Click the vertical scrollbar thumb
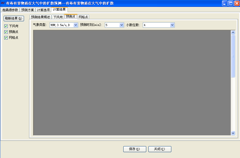The width and height of the screenshot is (240, 158). tap(233, 56)
